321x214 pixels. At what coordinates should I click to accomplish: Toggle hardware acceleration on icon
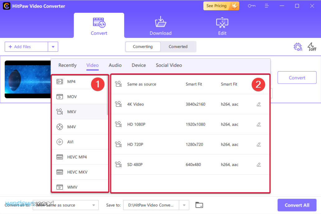pos(298,47)
